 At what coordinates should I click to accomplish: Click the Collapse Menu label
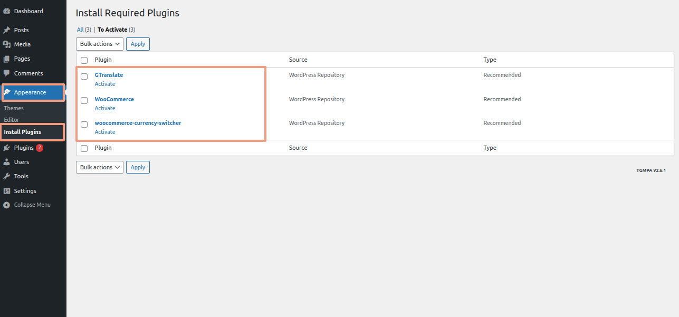pos(32,205)
